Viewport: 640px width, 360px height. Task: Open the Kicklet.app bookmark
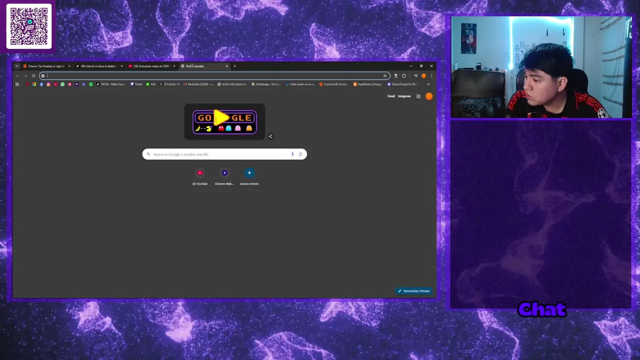266,84
